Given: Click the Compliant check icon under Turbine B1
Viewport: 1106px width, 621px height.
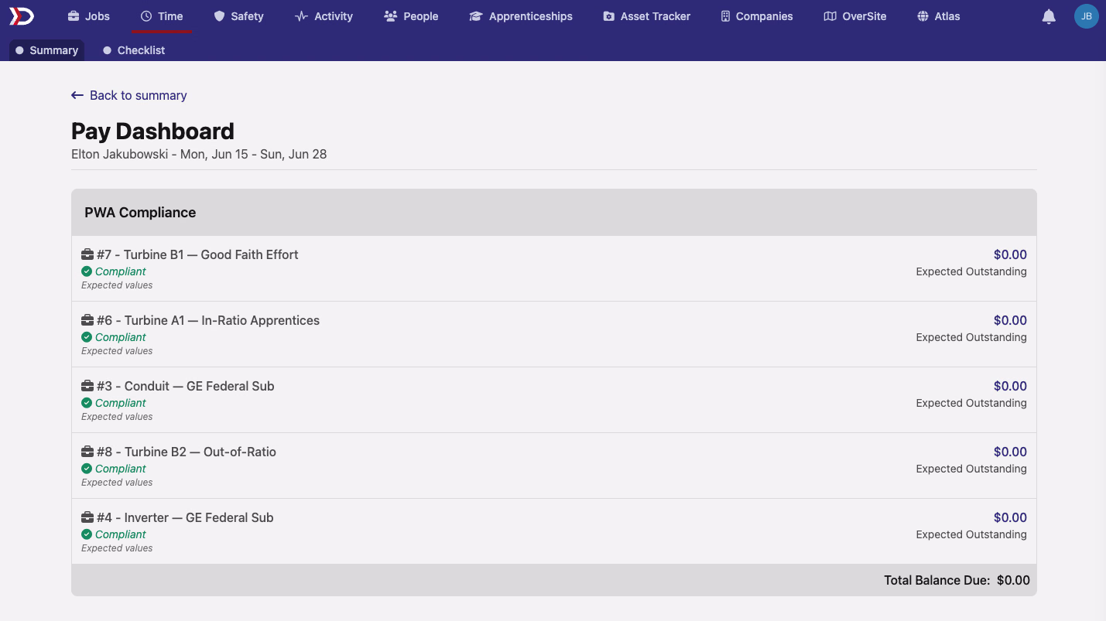Looking at the screenshot, I should (x=87, y=271).
